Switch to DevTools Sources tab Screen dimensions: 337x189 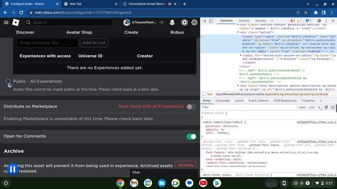click(x=261, y=21)
